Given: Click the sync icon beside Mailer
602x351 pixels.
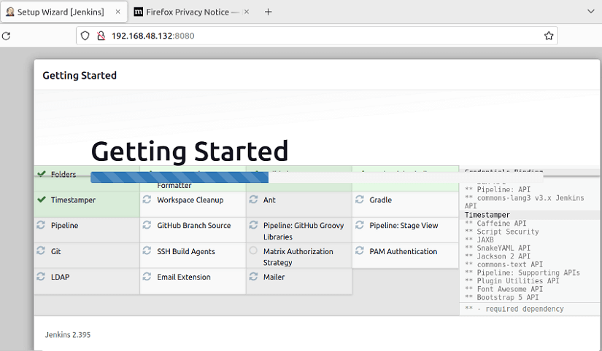Looking at the screenshot, I should (x=253, y=276).
